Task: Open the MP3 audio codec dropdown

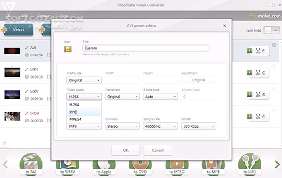Action: [x=84, y=126]
